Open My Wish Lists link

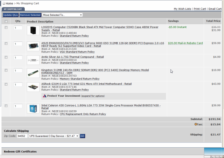182,9
